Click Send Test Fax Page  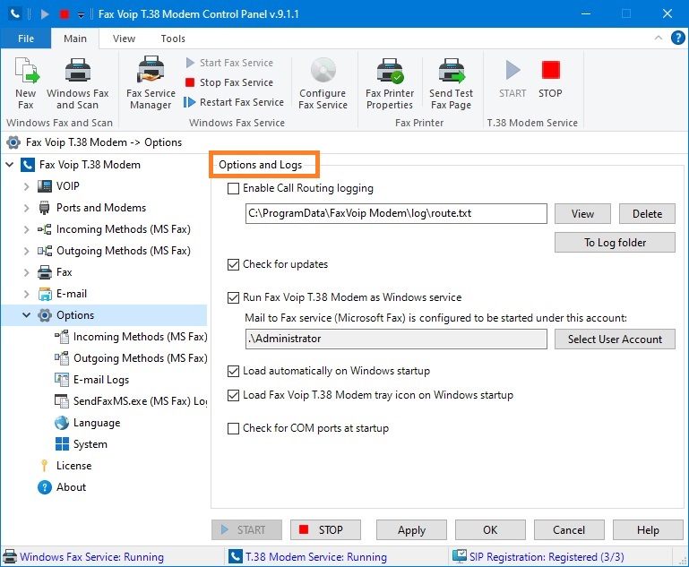(452, 83)
